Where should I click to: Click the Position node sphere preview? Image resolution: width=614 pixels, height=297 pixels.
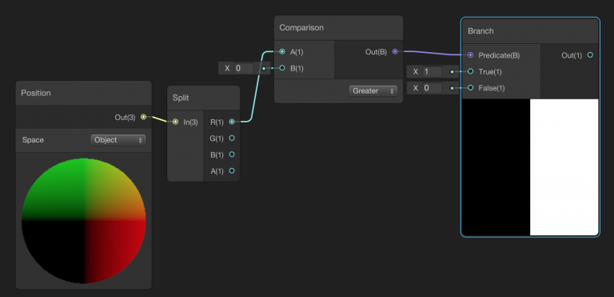coord(84,220)
